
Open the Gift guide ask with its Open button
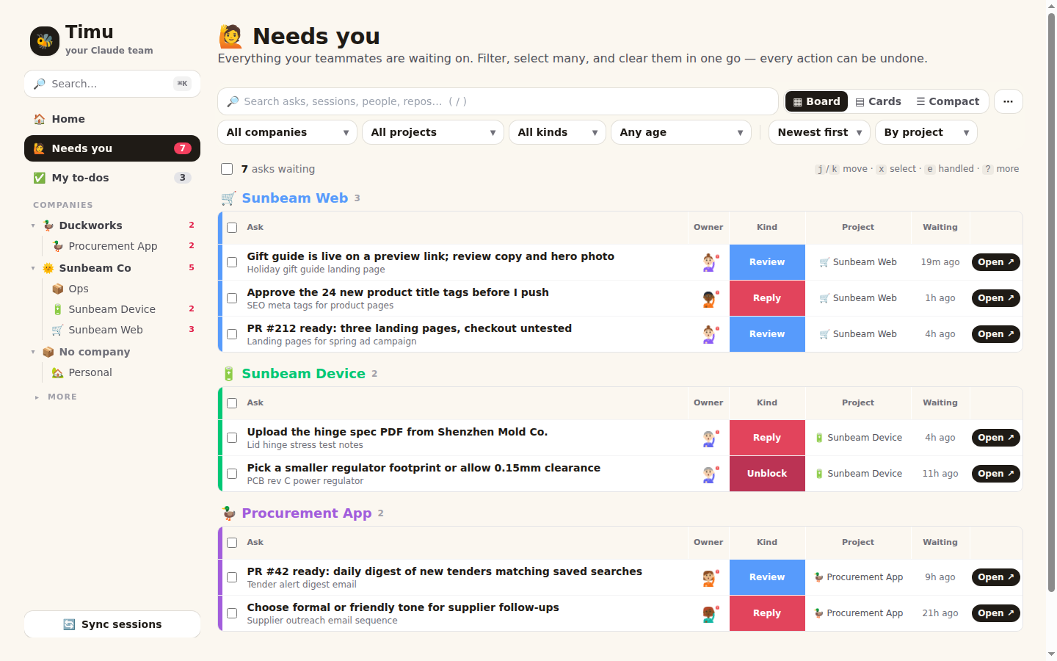tap(996, 262)
